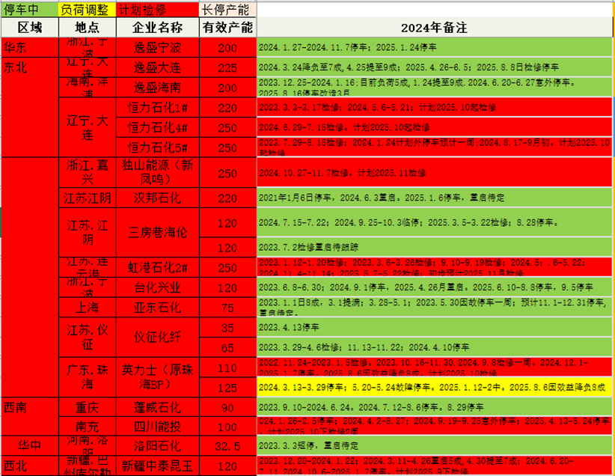Select the 逸盛宁波 company cell
This screenshot has height=476, width=615.
157,48
